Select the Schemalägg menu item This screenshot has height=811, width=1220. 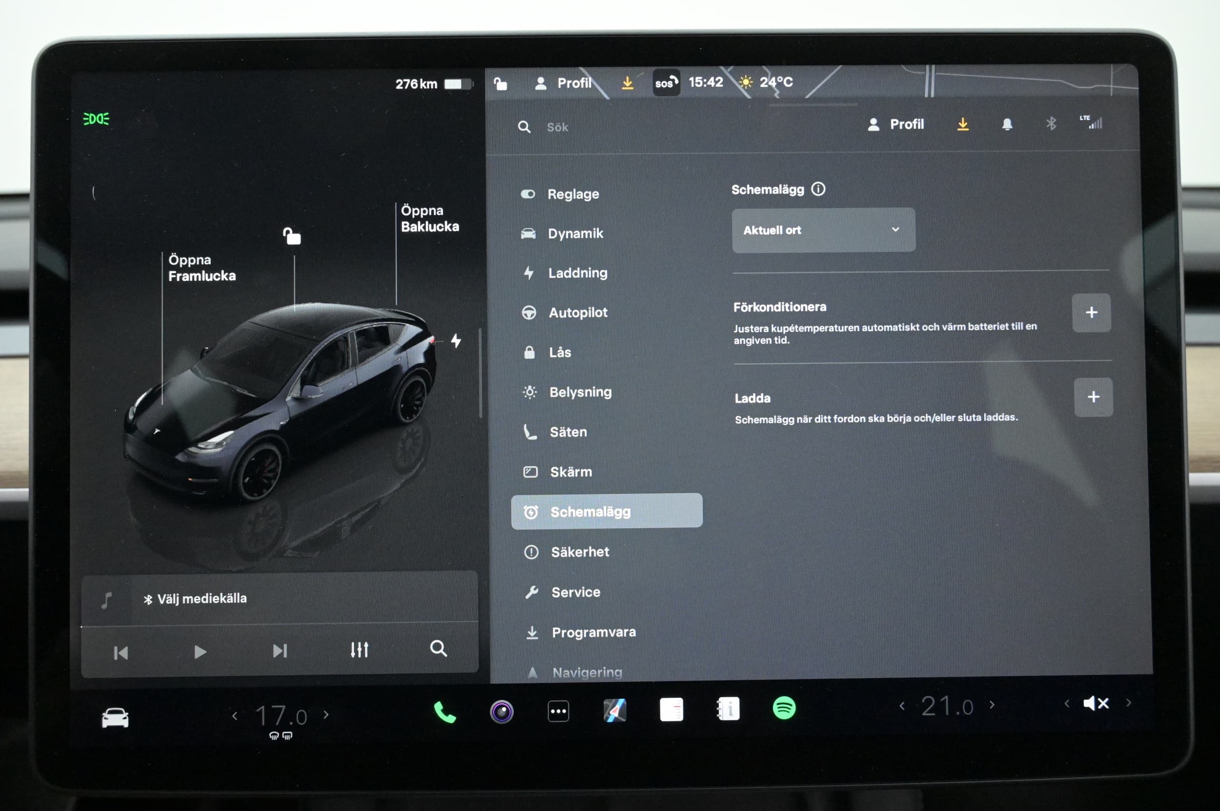(607, 512)
